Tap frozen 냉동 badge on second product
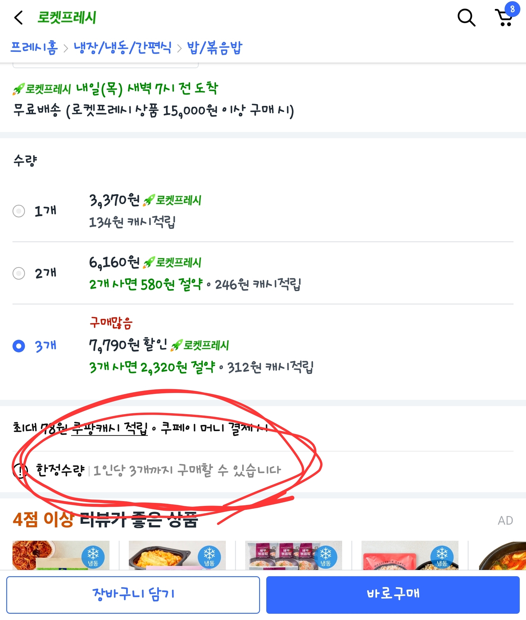This screenshot has width=526, height=620. coord(209,557)
